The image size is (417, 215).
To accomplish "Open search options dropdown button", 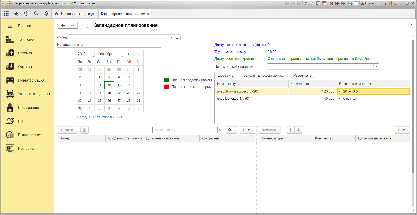I will pyautogui.click(x=231, y=130).
